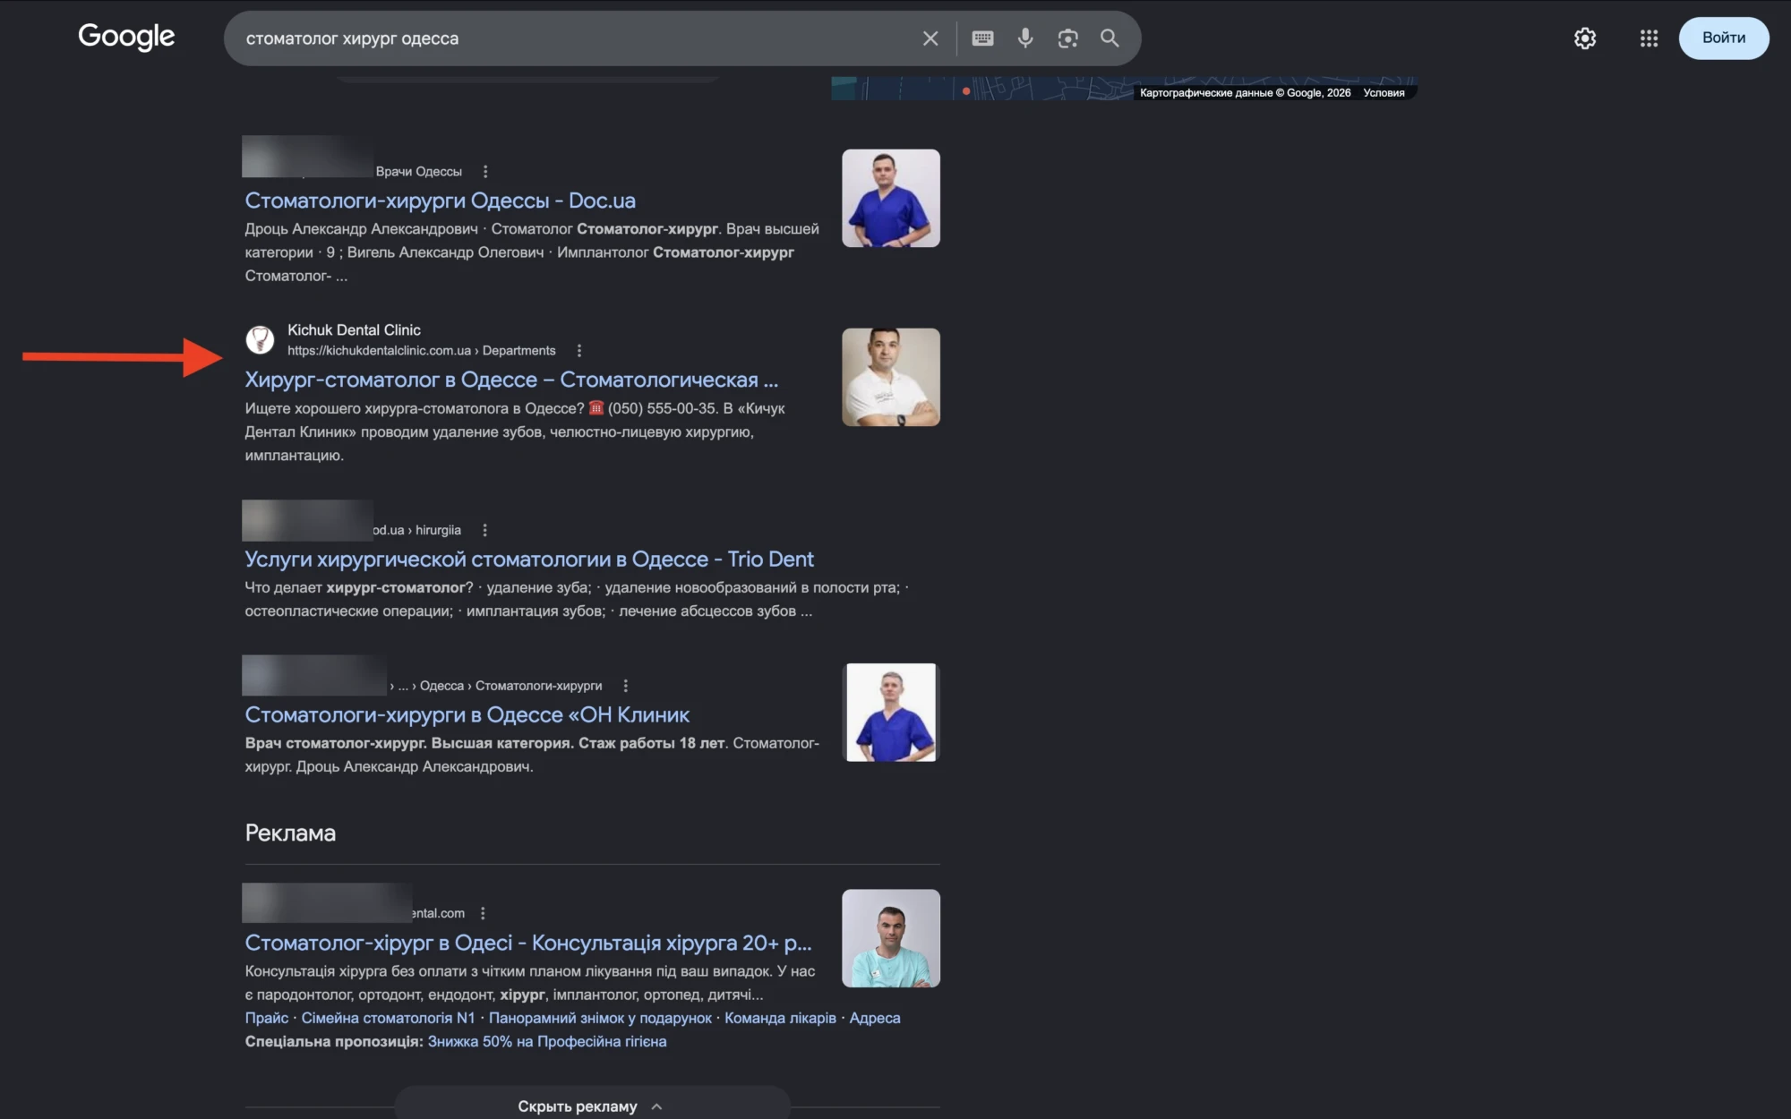The height and width of the screenshot is (1119, 1791).
Task: Open the Kichuk Dental Clinic doctor thumbnail
Action: pos(891,377)
